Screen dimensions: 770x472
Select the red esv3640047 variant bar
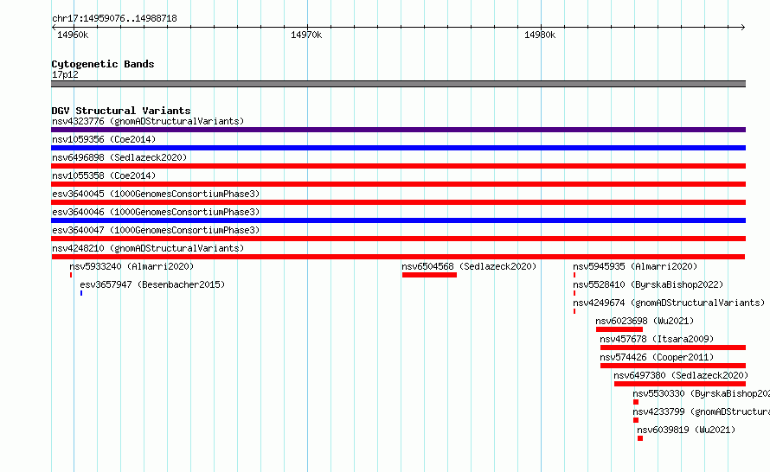coord(398,239)
